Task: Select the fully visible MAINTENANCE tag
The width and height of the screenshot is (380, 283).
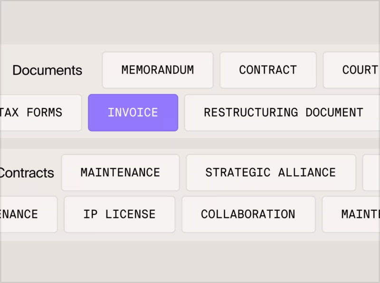Action: click(x=120, y=173)
